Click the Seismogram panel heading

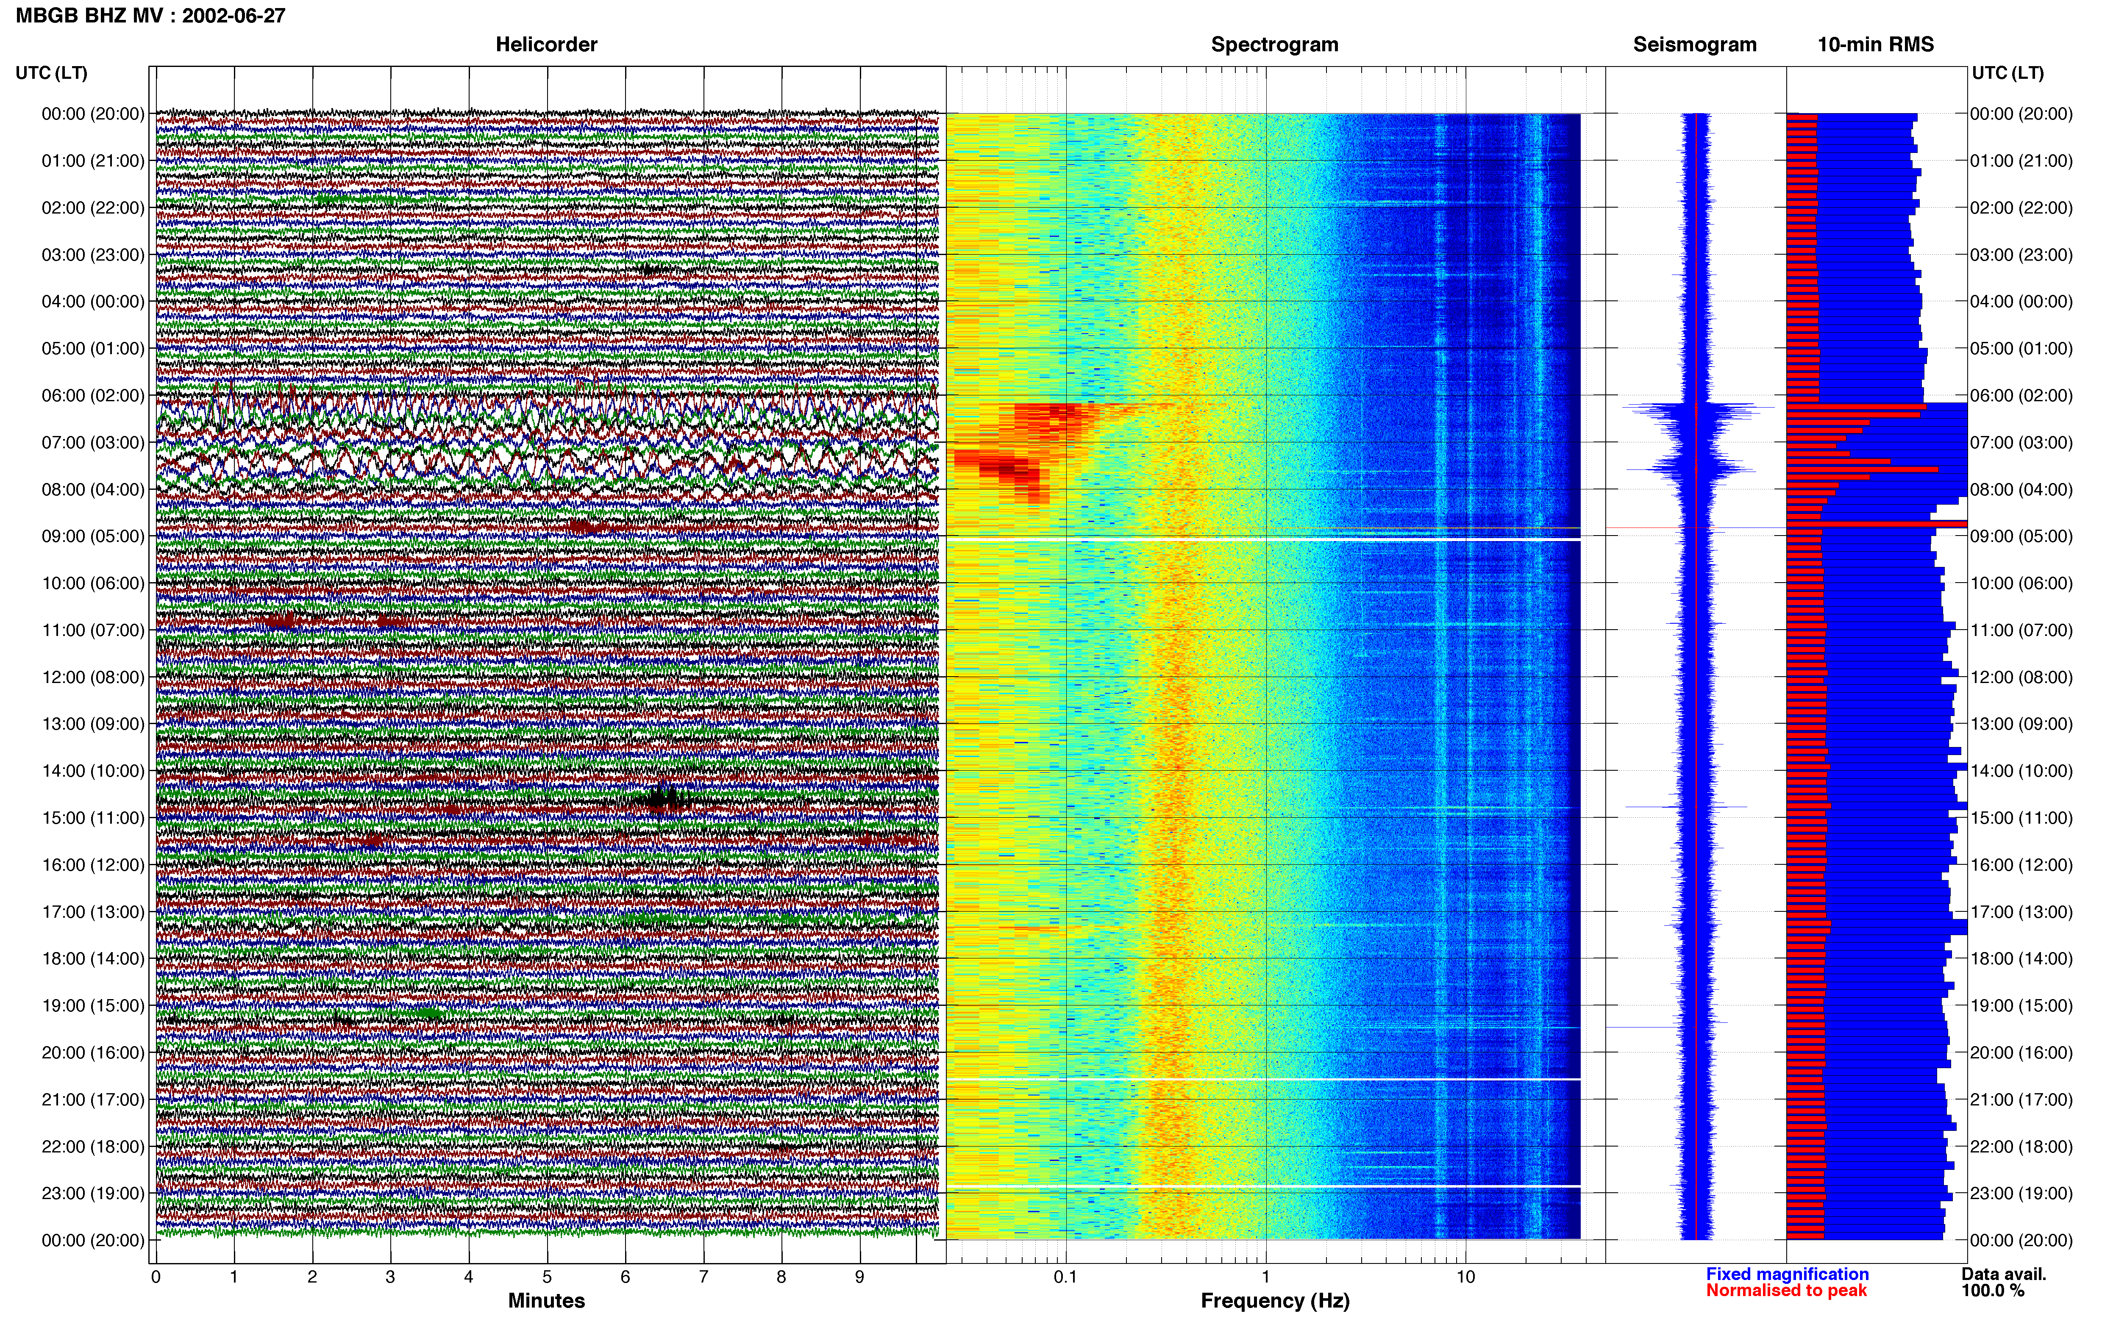[1694, 45]
